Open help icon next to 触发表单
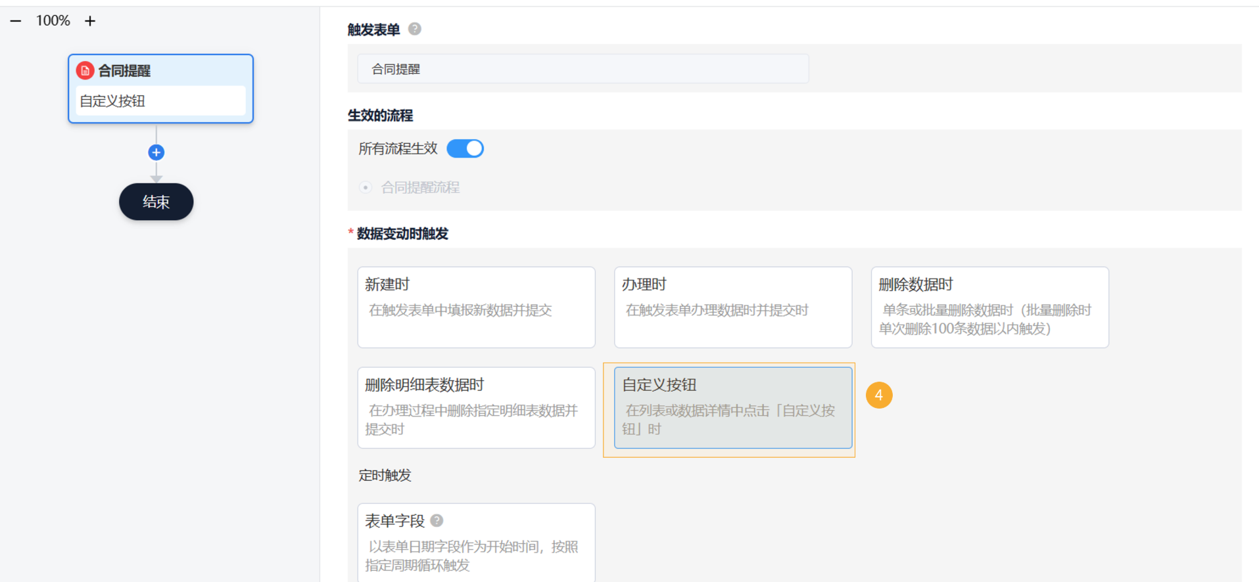Viewport: 1259px width, 582px height. click(x=415, y=29)
